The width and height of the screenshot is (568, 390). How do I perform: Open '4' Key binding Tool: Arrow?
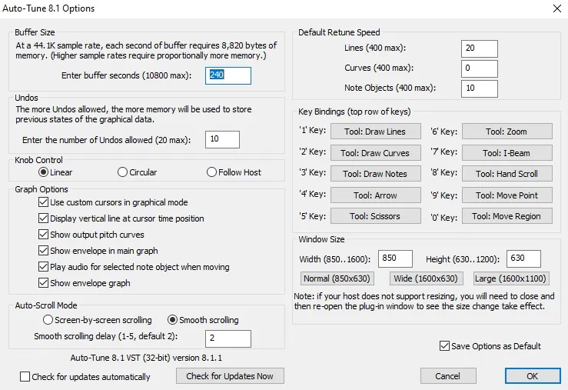pos(376,195)
